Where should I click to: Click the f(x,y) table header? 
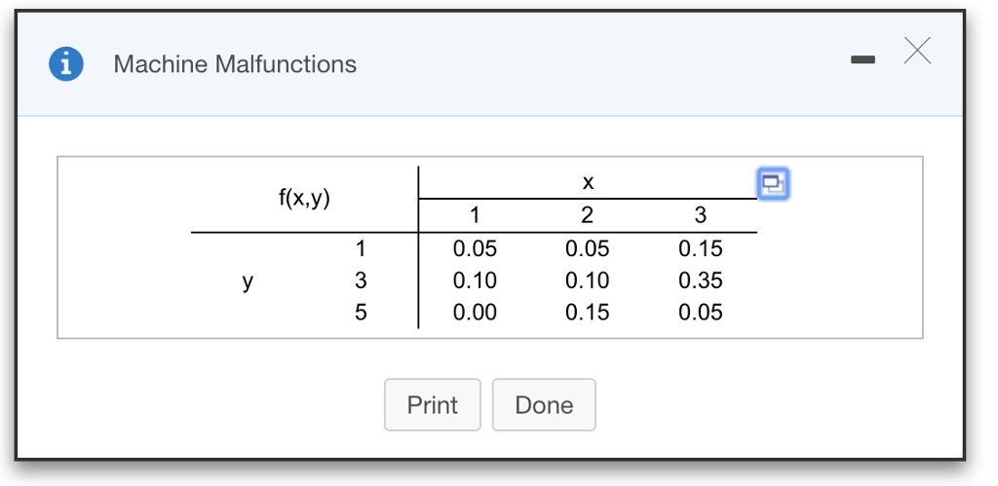click(304, 199)
